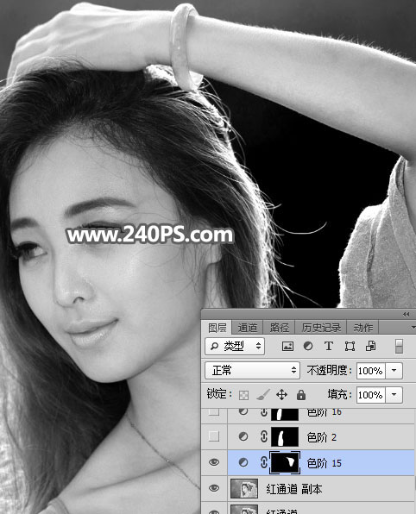Open the 路径 tab

click(279, 328)
